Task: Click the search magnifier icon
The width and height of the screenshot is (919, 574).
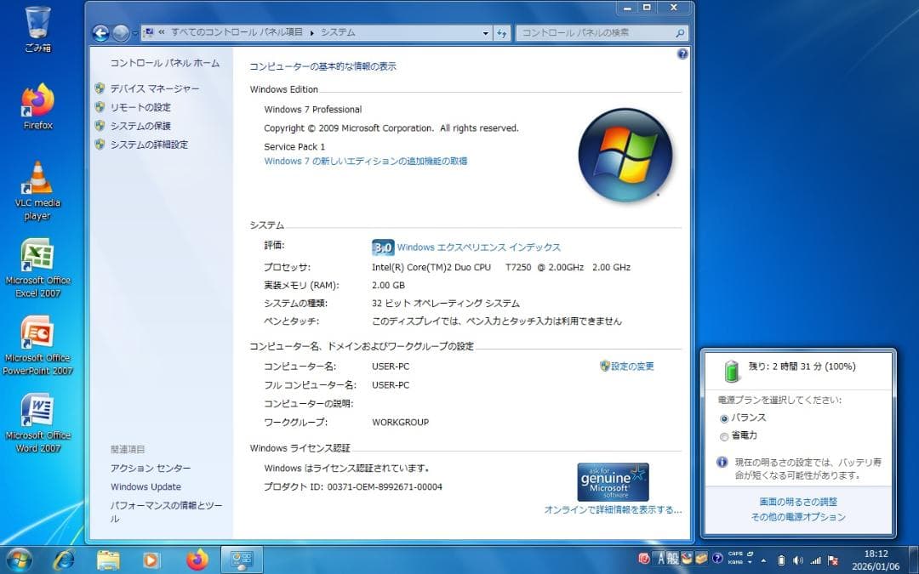Action: pyautogui.click(x=679, y=33)
